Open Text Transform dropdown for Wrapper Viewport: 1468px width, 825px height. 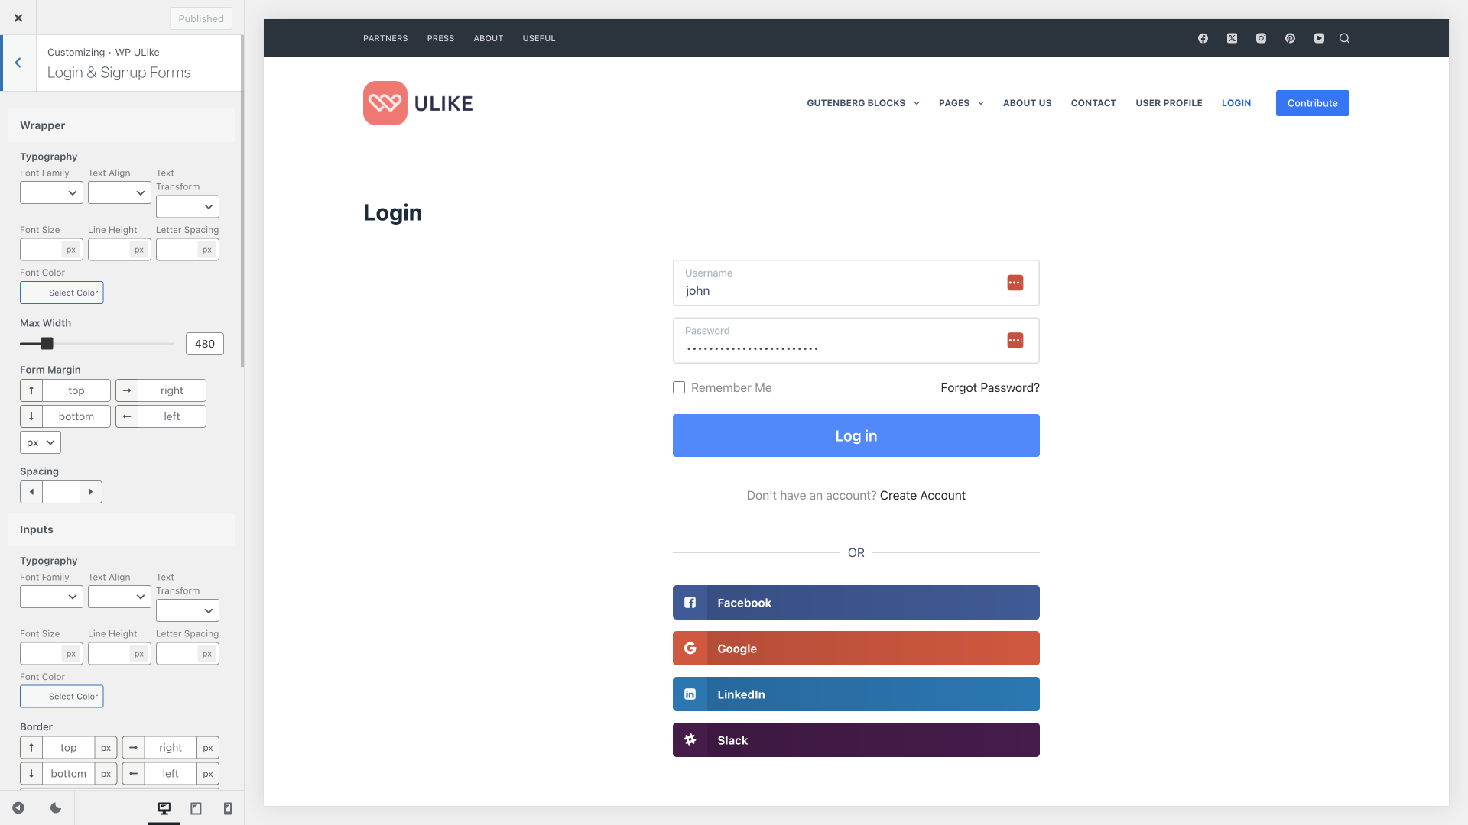point(187,206)
